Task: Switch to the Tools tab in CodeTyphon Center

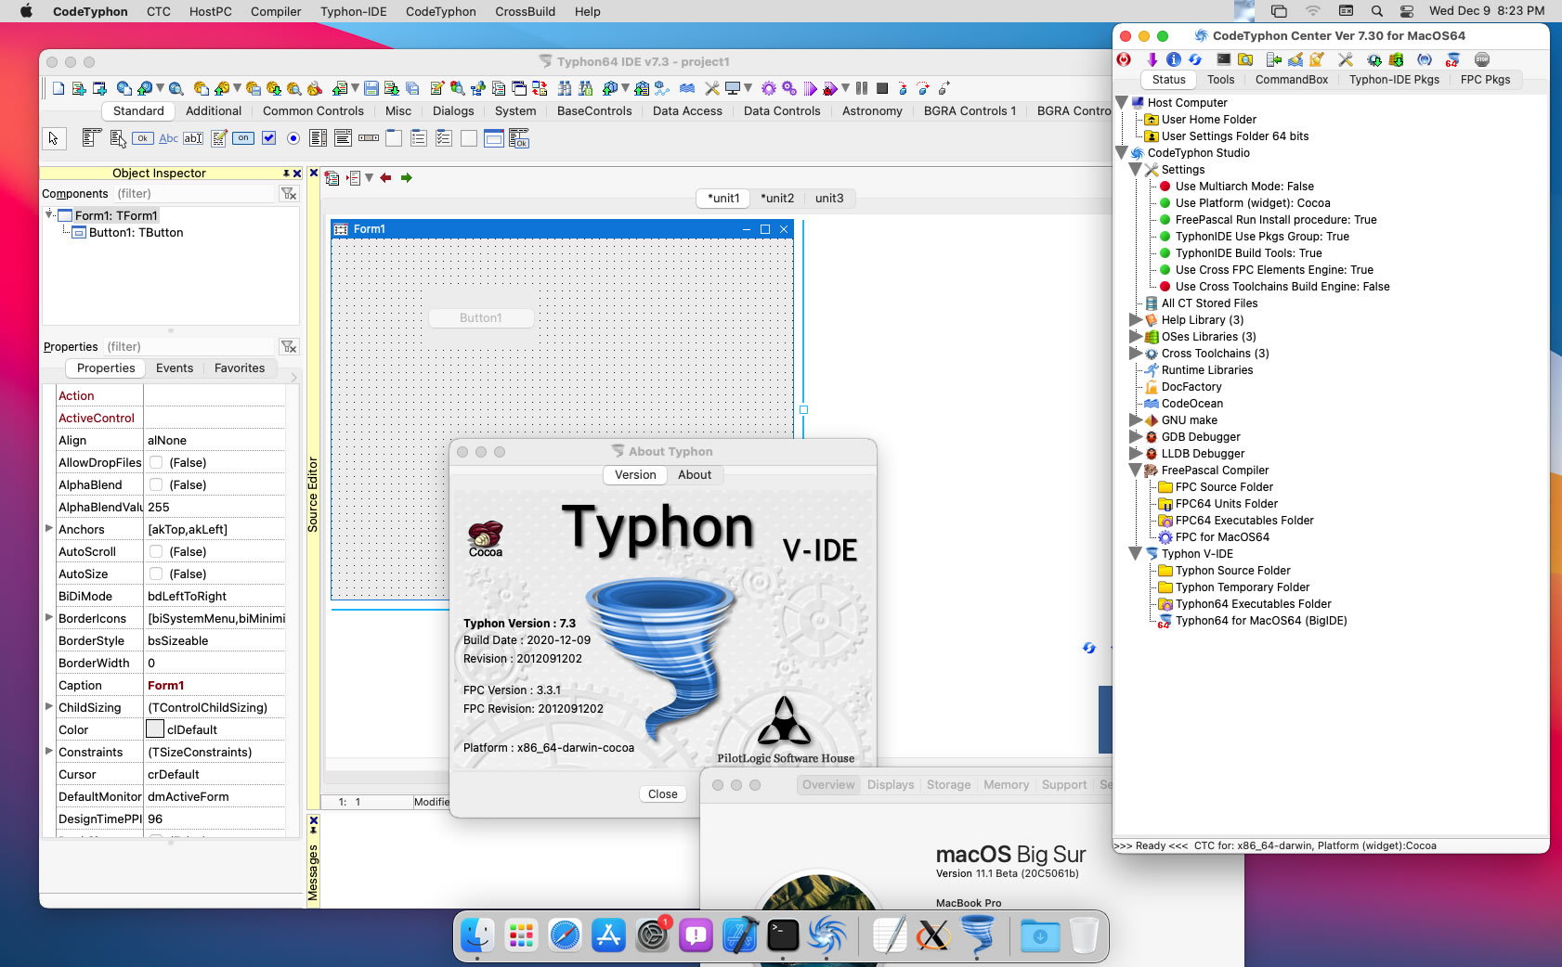Action: pos(1220,80)
